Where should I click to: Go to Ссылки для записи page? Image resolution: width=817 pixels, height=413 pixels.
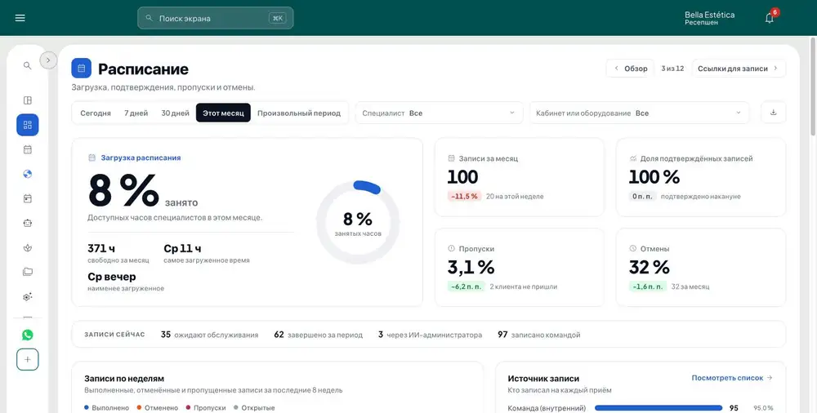(739, 69)
